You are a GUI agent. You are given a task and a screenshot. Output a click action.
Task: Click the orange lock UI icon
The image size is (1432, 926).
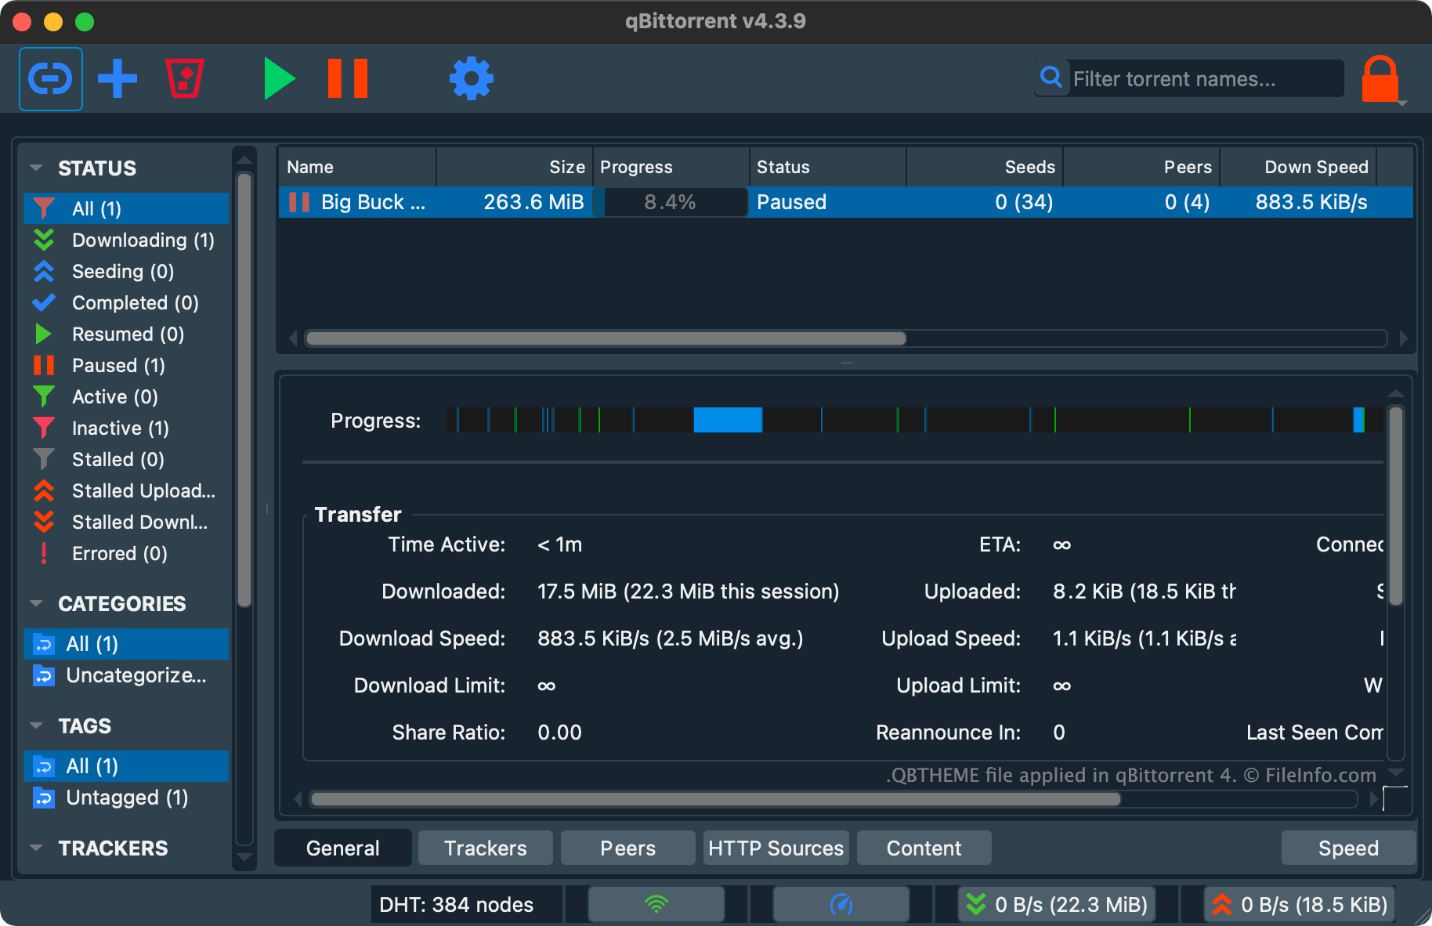(x=1380, y=79)
